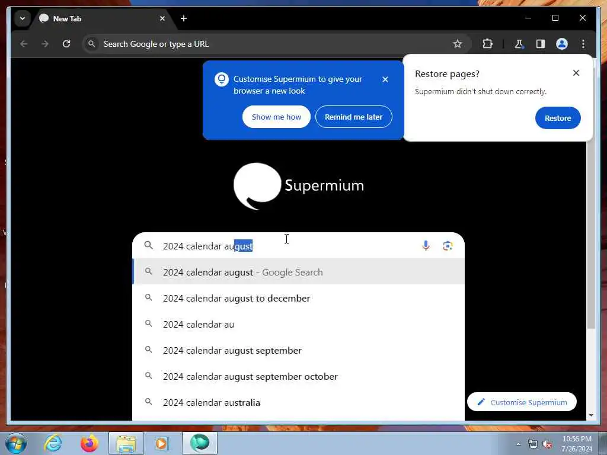Dismiss the Customise Supermium tip
607x455 pixels.
[x=385, y=79]
